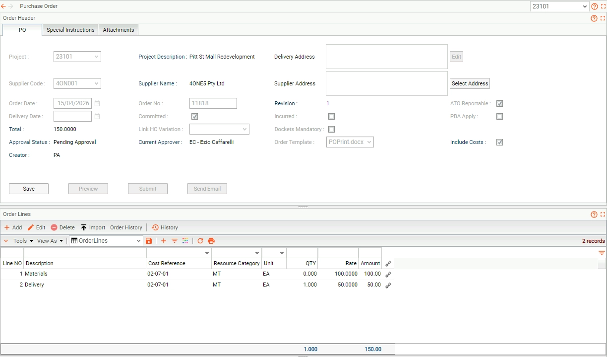Click the print grid icon
Image resolution: width=607 pixels, height=357 pixels.
pyautogui.click(x=211, y=241)
